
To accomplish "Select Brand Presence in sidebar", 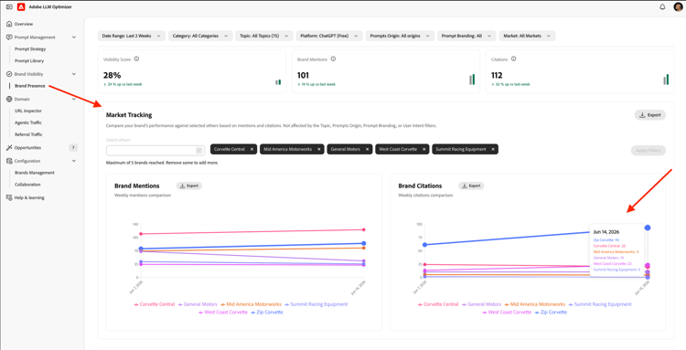I will click(x=30, y=86).
